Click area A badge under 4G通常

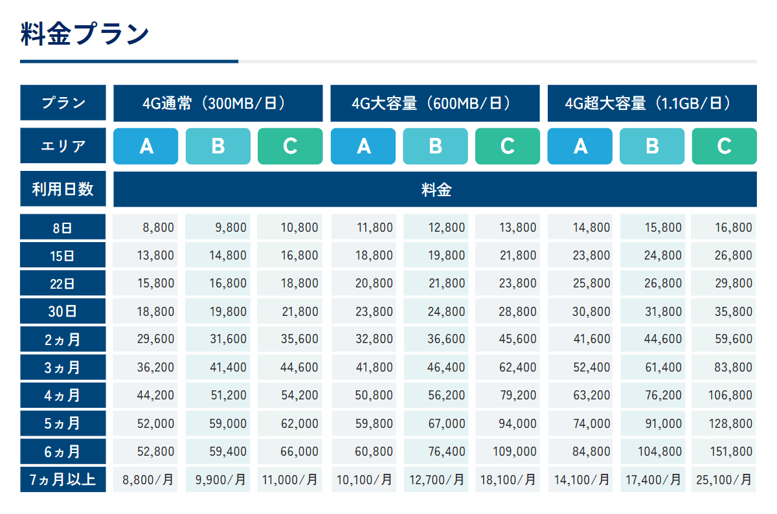coord(146,146)
